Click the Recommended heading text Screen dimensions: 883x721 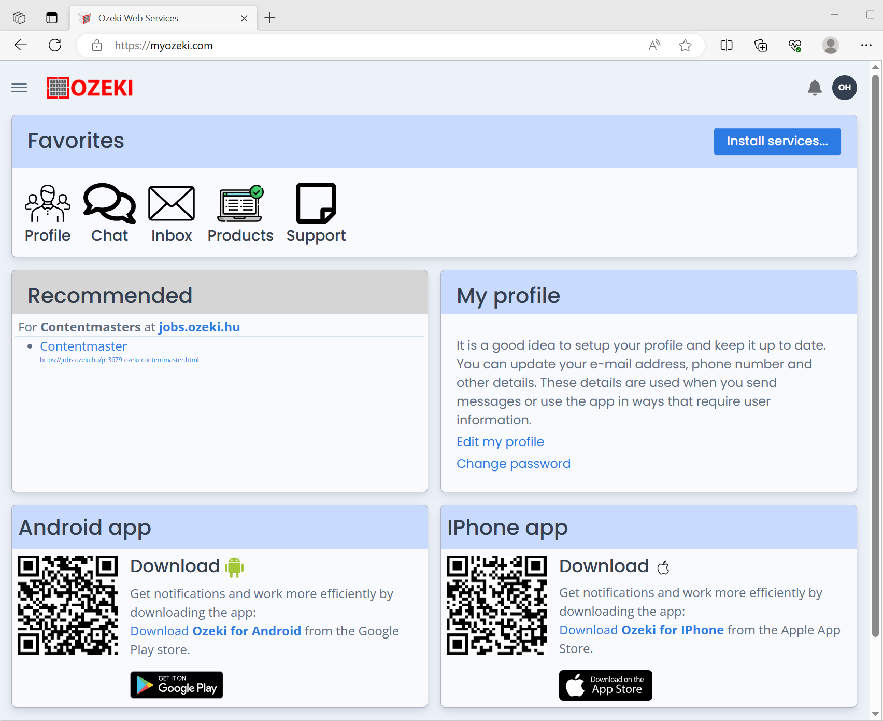click(110, 296)
